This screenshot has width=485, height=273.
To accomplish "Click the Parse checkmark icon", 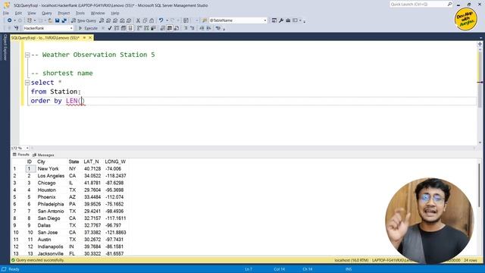I will coord(110,28).
